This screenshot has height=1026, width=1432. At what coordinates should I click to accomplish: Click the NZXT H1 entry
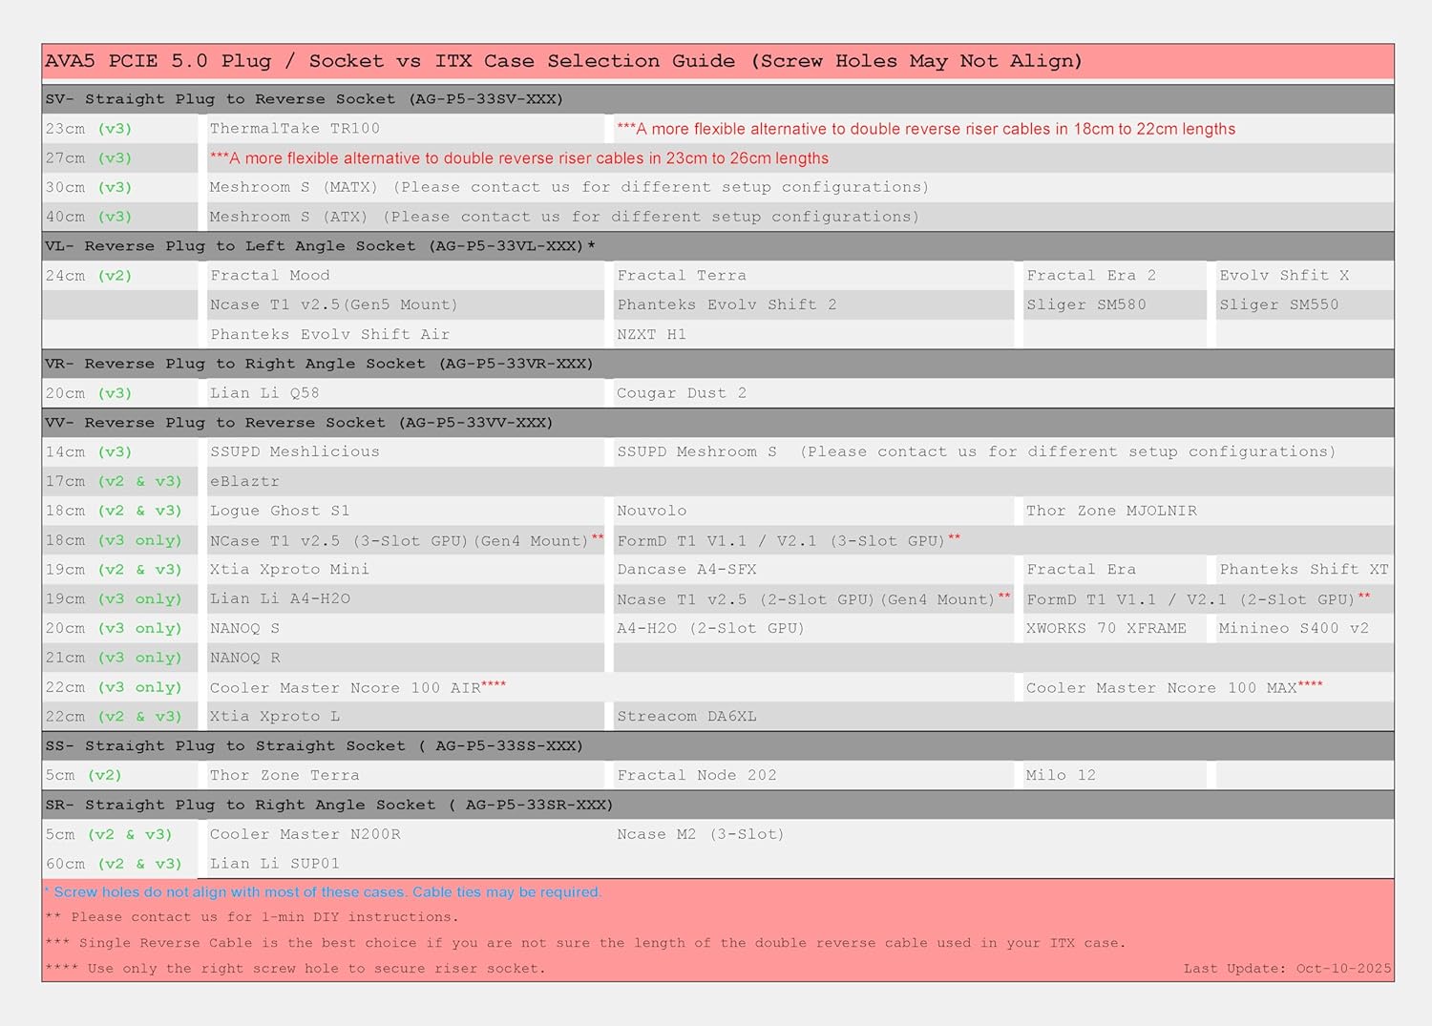tap(651, 335)
